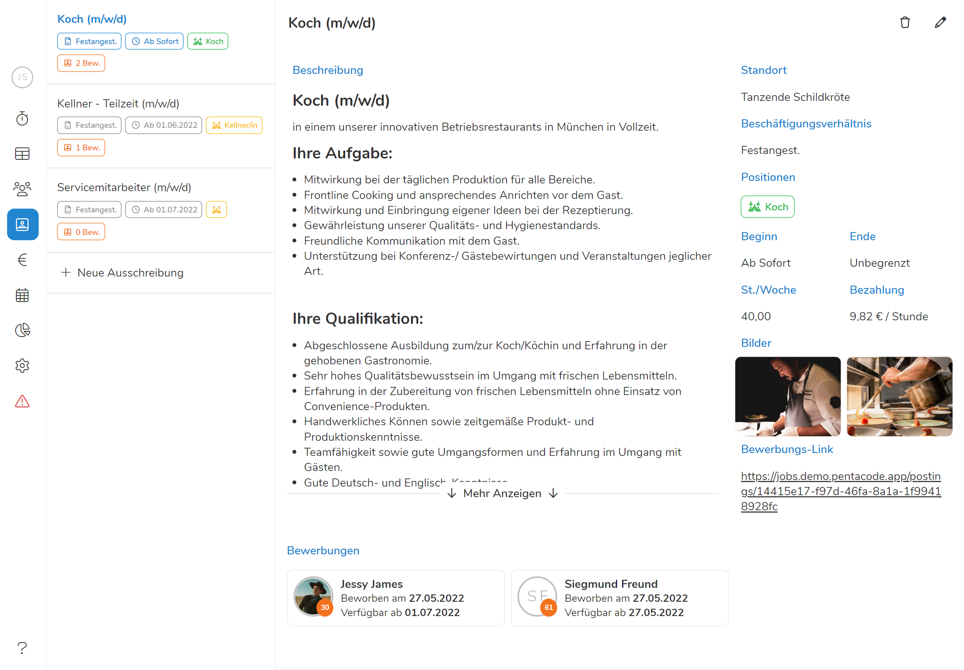
Task: Open the time tracking stopwatch icon
Action: coord(22,119)
